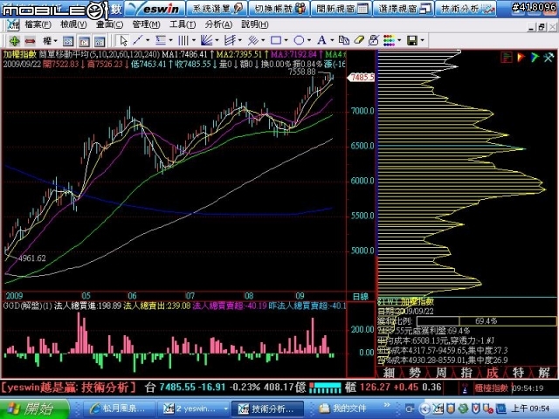Open the 技術分析 taskbar window

[267, 409]
